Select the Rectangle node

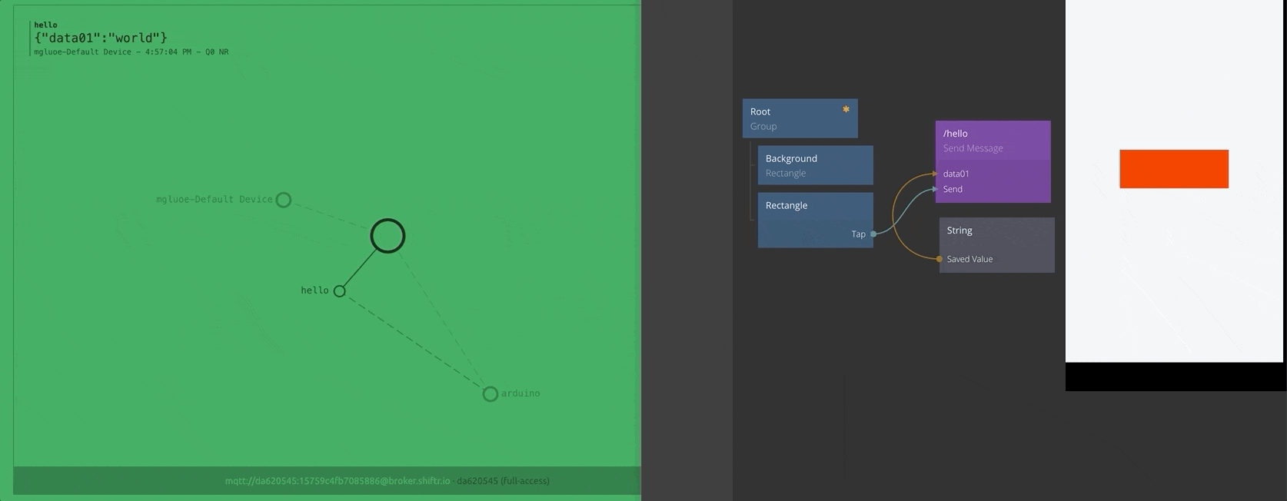[815, 220]
